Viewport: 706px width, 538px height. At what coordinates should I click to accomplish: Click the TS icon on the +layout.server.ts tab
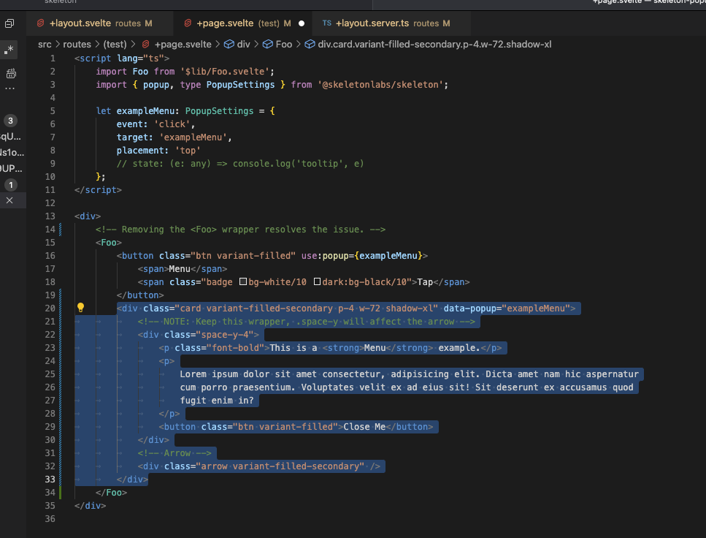[x=328, y=23]
